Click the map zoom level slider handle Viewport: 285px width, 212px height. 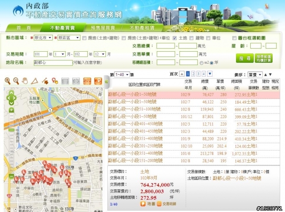12,130
